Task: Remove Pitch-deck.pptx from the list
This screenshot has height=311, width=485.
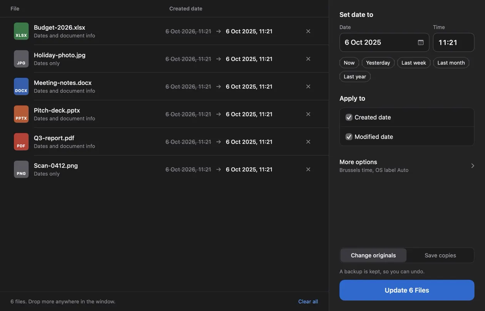Action: 308,114
